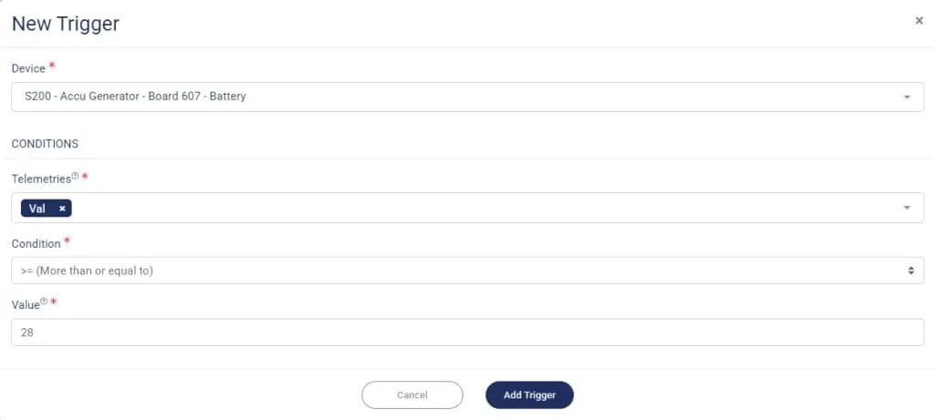
Task: Click the Device field label
Action: click(x=28, y=69)
